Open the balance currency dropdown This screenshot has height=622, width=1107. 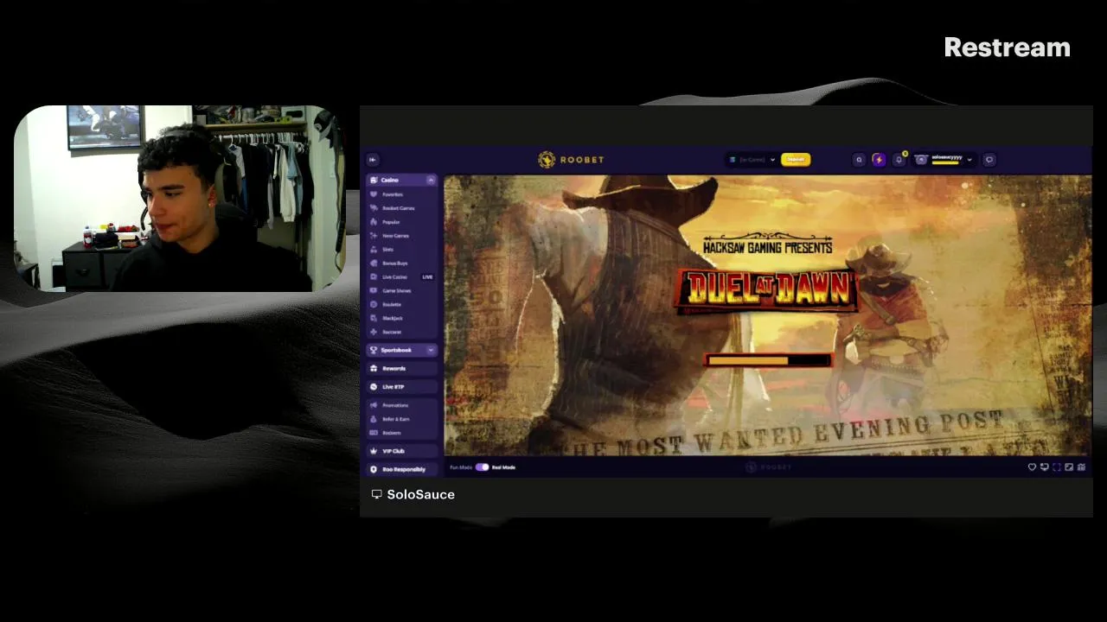751,159
